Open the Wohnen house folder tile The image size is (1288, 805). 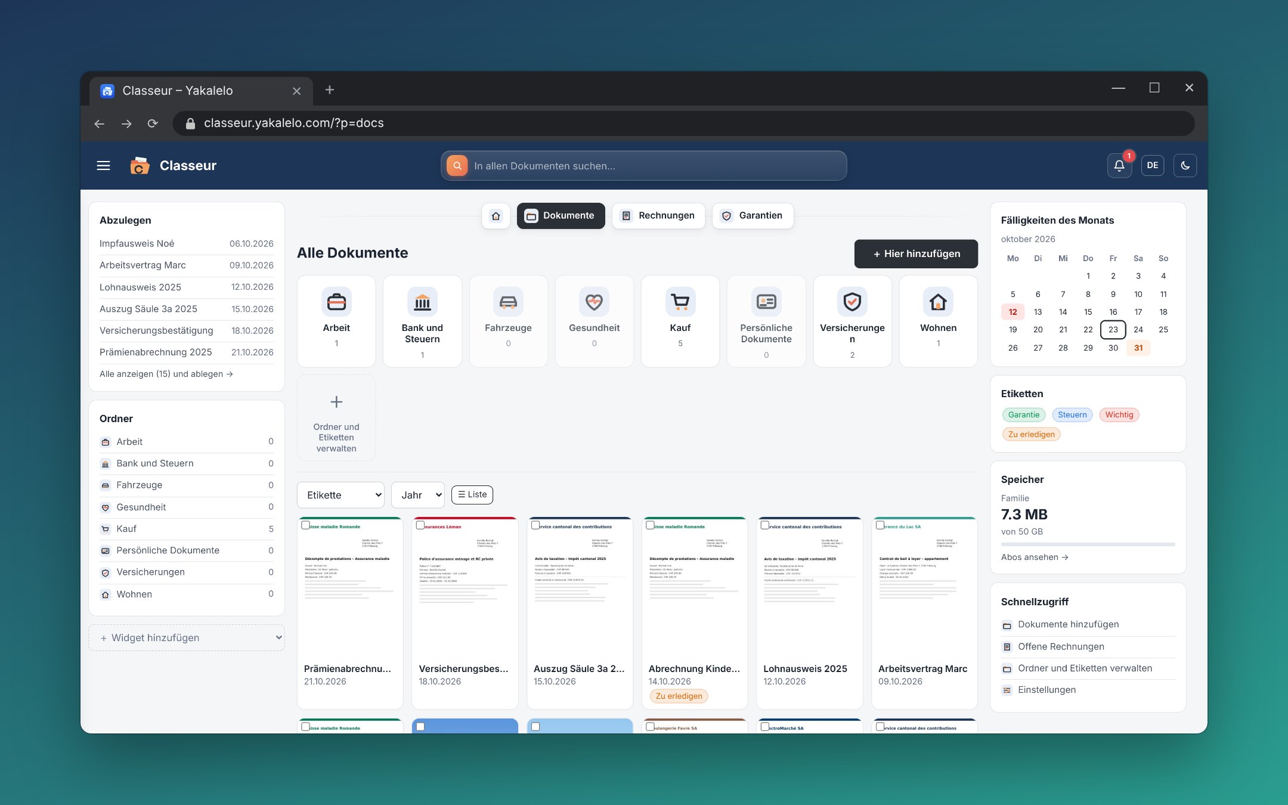[938, 321]
